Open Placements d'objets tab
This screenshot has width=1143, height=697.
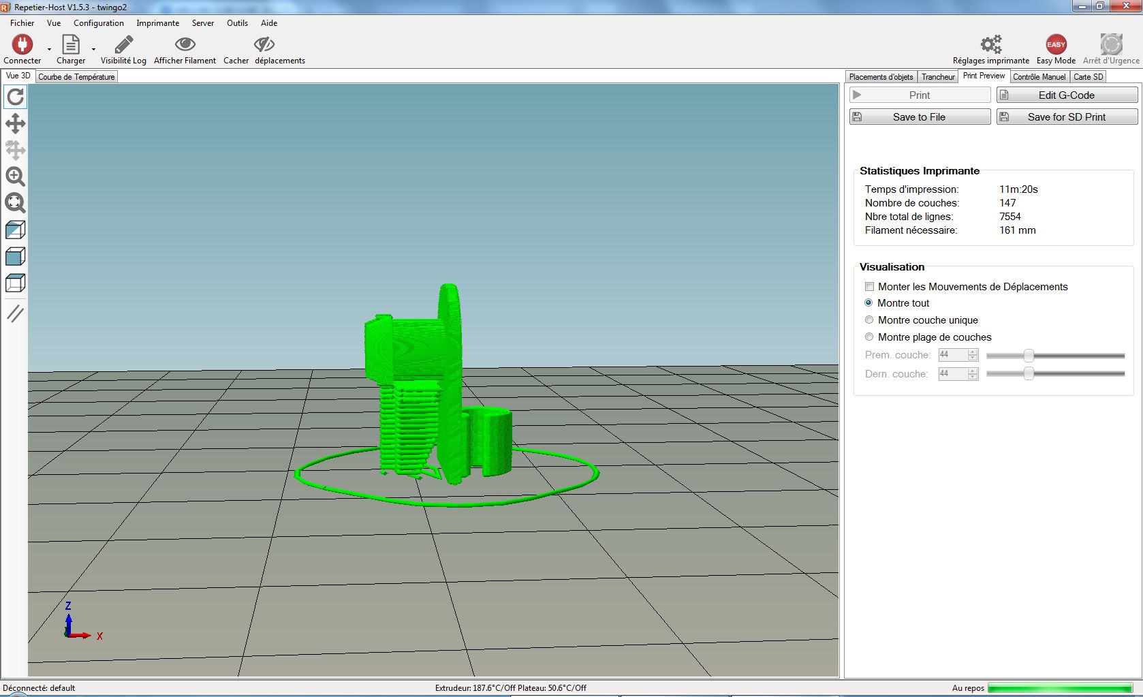point(881,77)
